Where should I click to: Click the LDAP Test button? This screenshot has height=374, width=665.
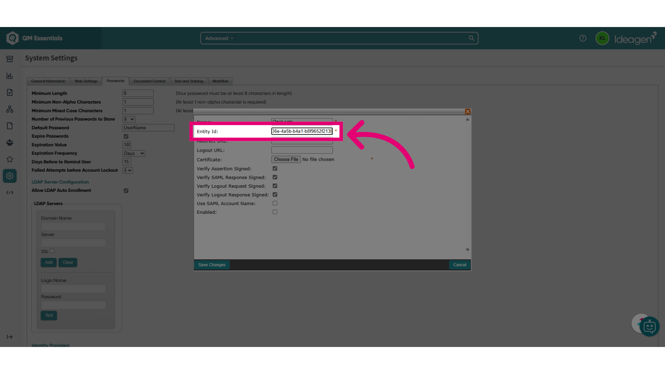click(49, 315)
